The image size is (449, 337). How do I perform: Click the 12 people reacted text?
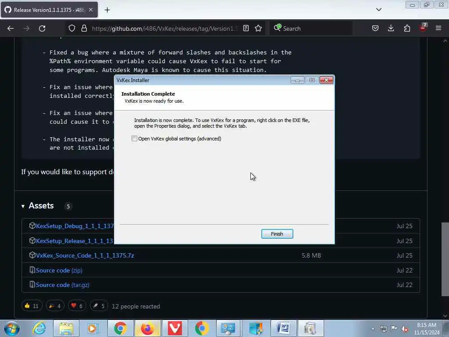(136, 306)
